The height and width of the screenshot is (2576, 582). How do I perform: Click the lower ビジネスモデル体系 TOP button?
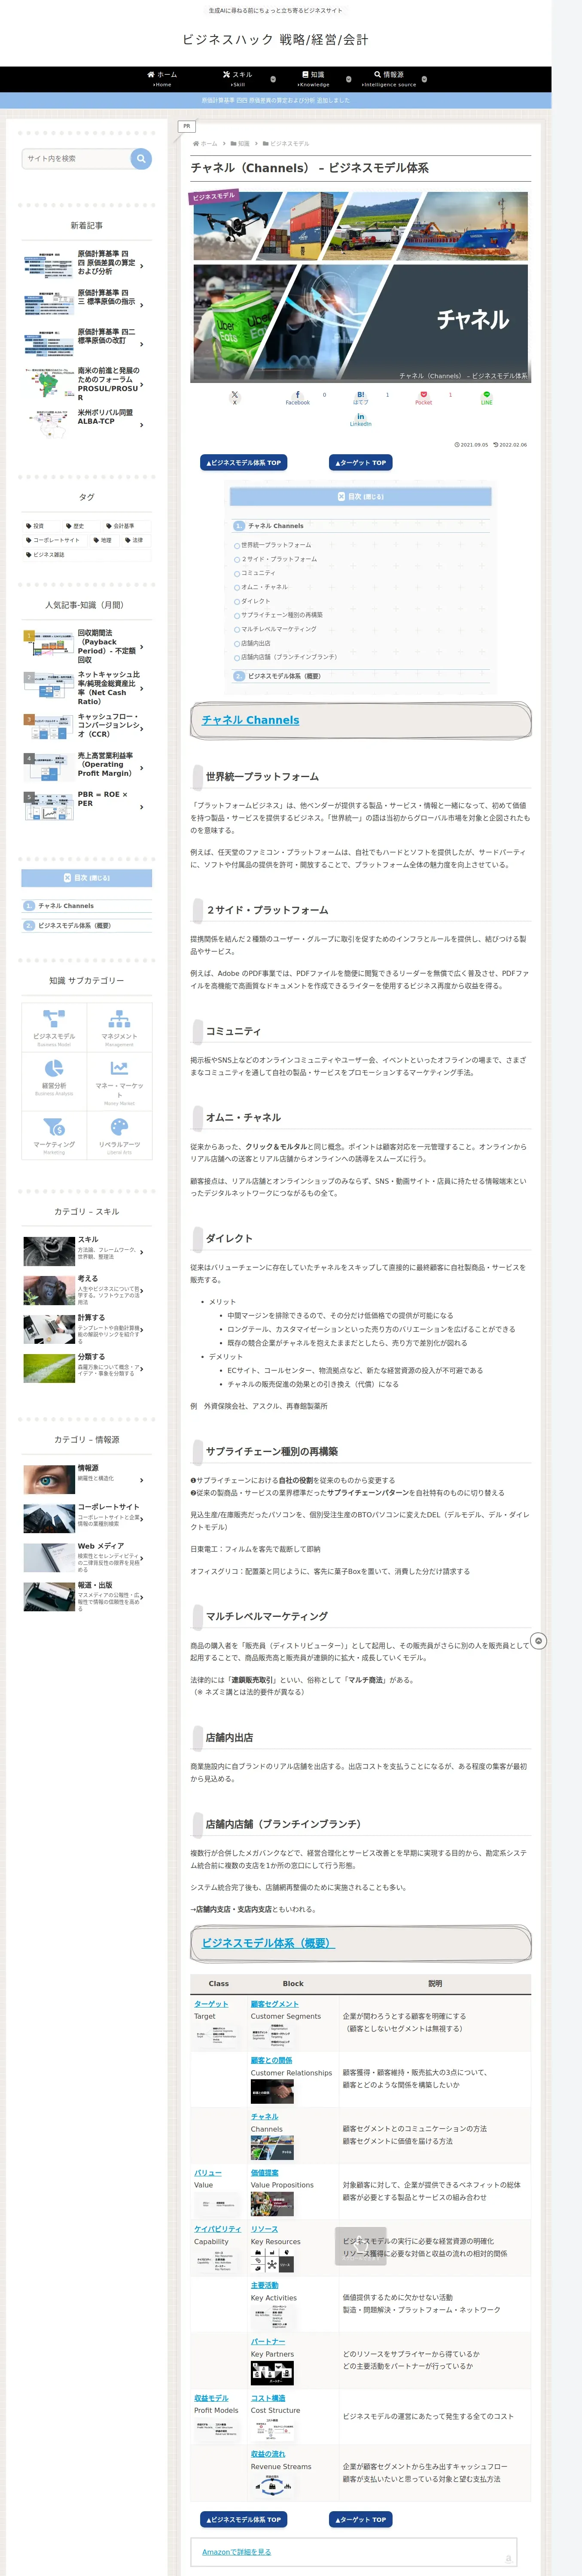click(244, 2519)
